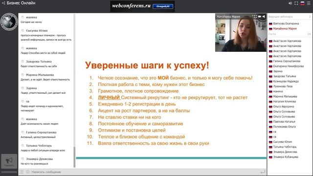Select guest Павлова Наталья in participants list

coord(284,122)
